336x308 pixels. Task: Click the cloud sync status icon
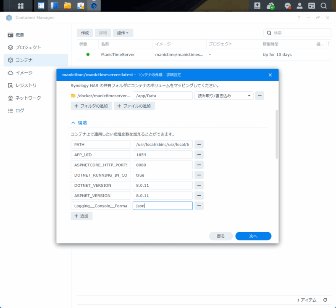[271, 6]
